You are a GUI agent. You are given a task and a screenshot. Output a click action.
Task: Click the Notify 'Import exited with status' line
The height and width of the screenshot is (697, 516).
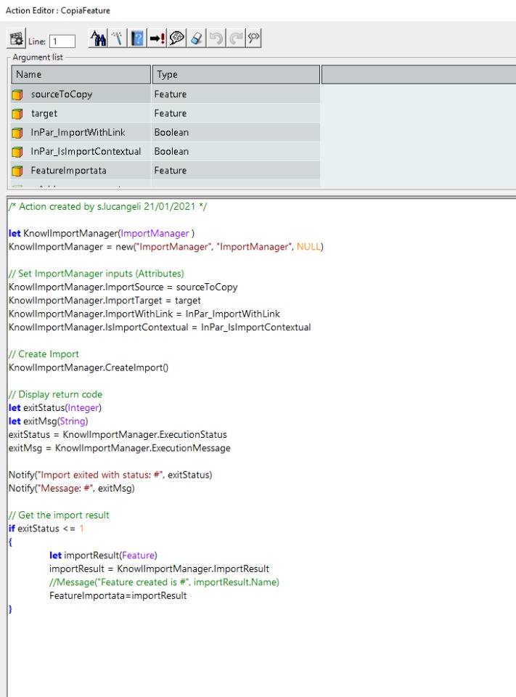pyautogui.click(x=110, y=475)
